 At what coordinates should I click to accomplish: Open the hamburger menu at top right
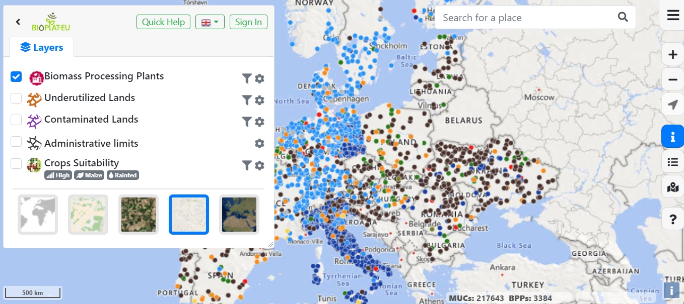(672, 15)
